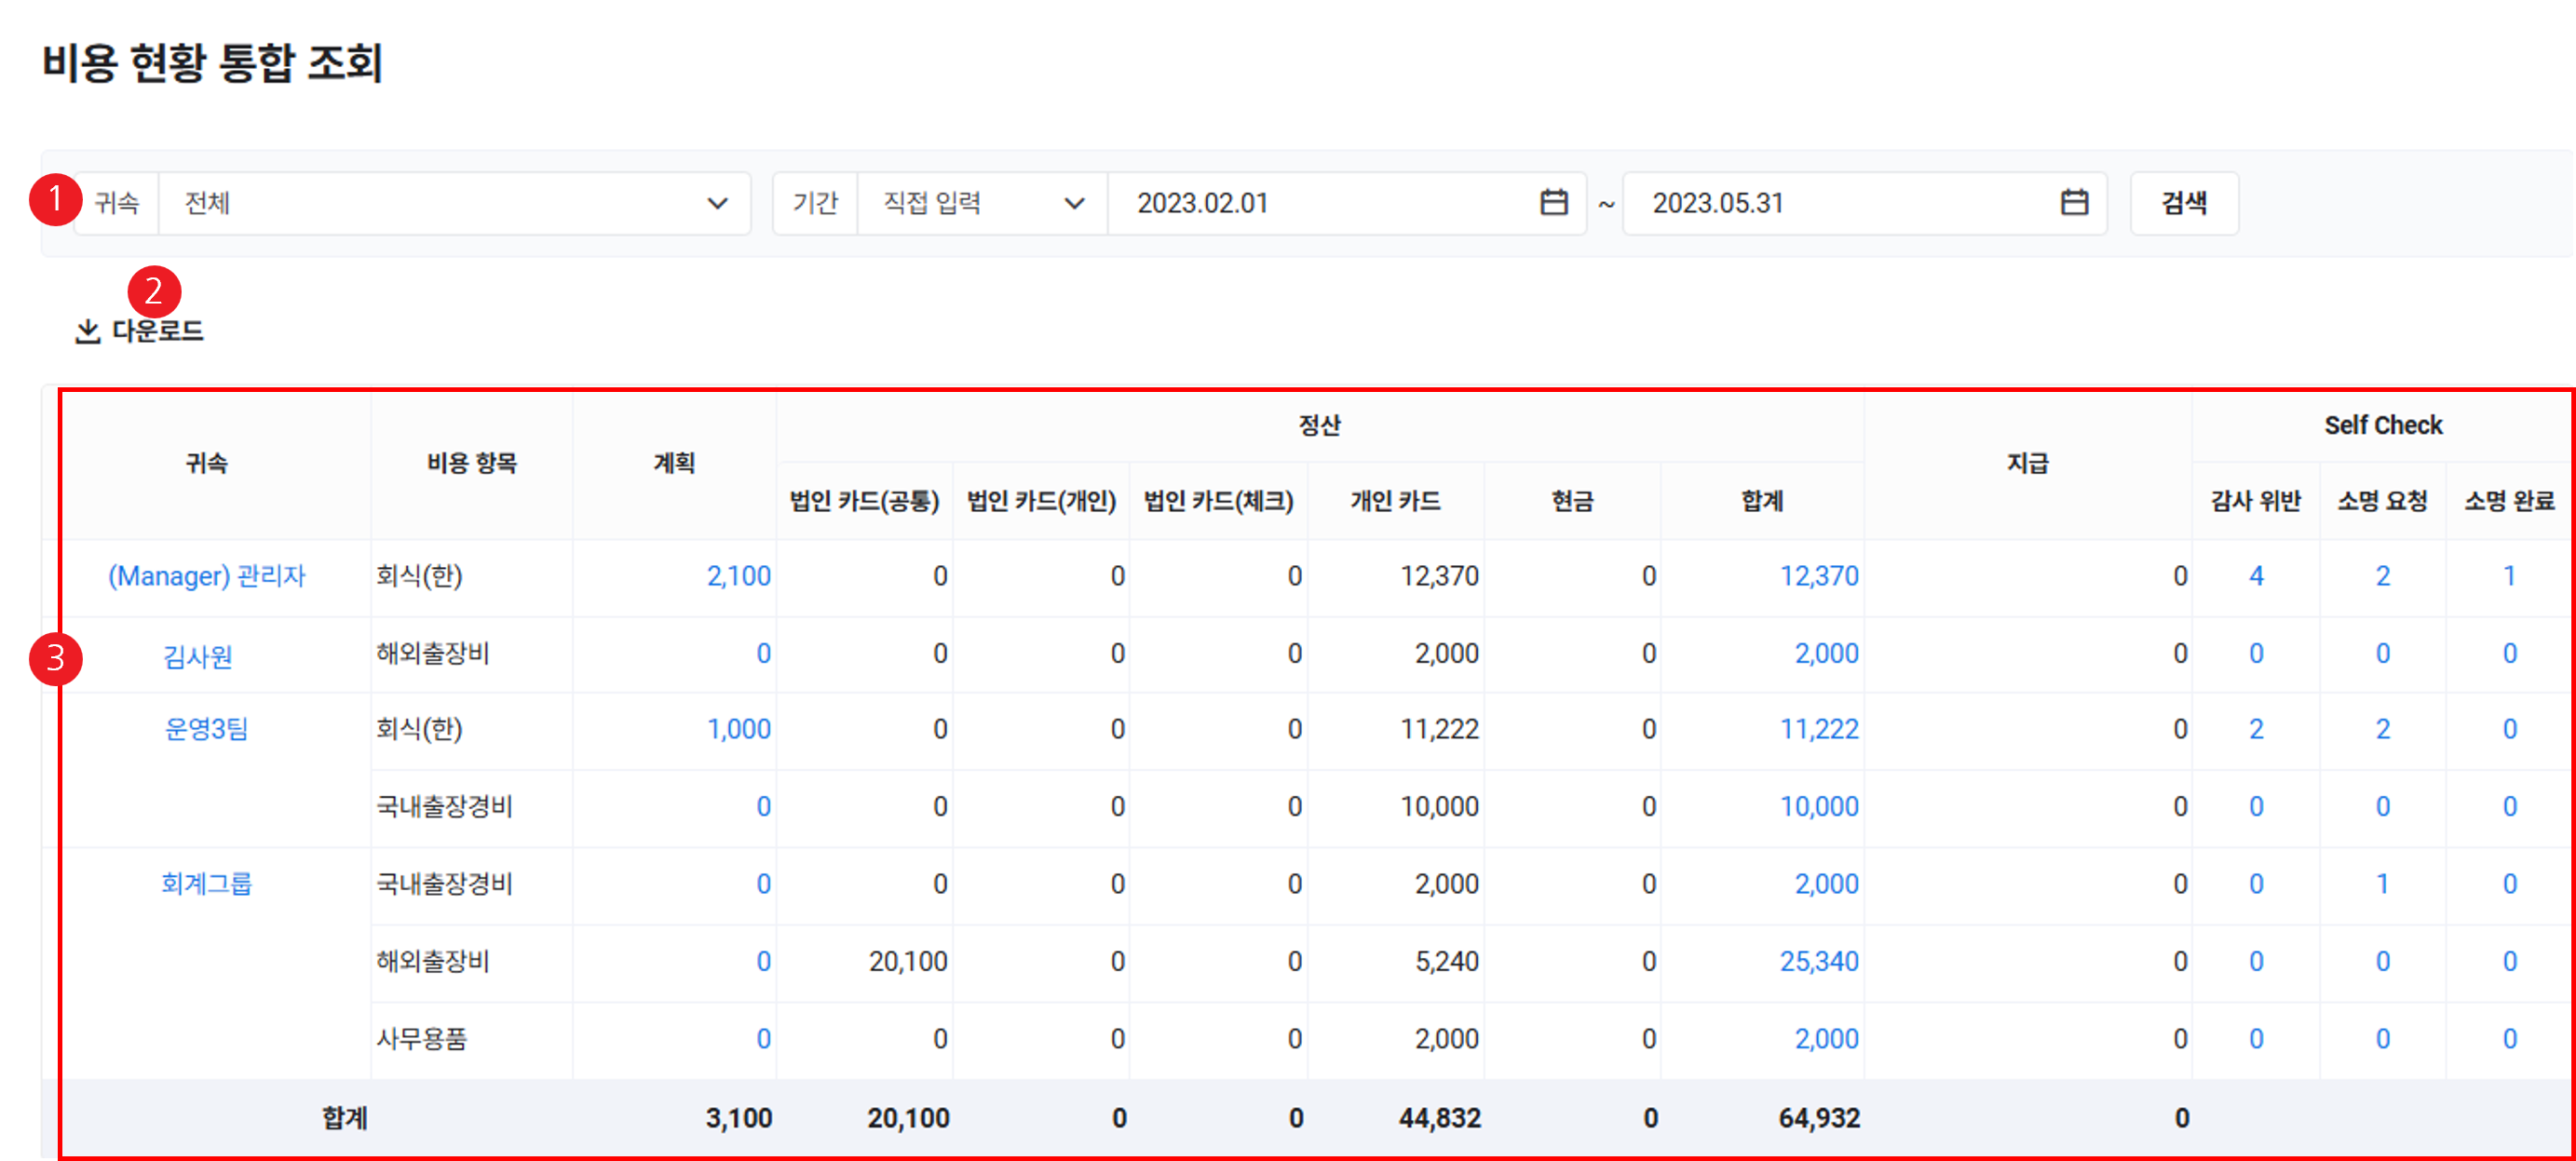Screen dimensions: 2576x1161
Task: Open the 2,100 plan amount link
Action: pos(738,576)
